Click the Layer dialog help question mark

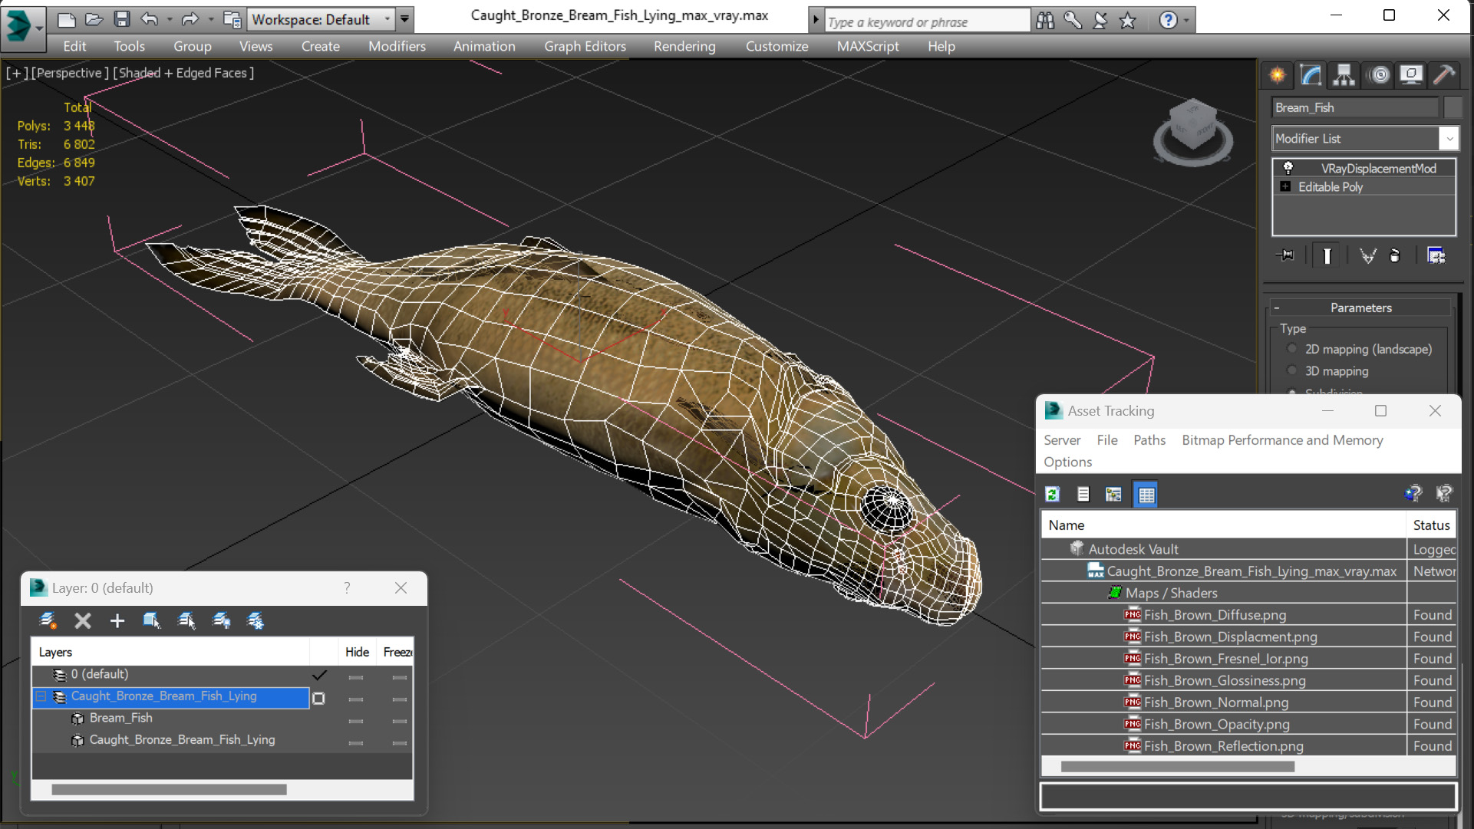point(347,588)
